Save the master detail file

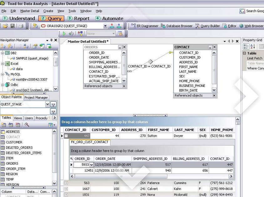[12, 26]
